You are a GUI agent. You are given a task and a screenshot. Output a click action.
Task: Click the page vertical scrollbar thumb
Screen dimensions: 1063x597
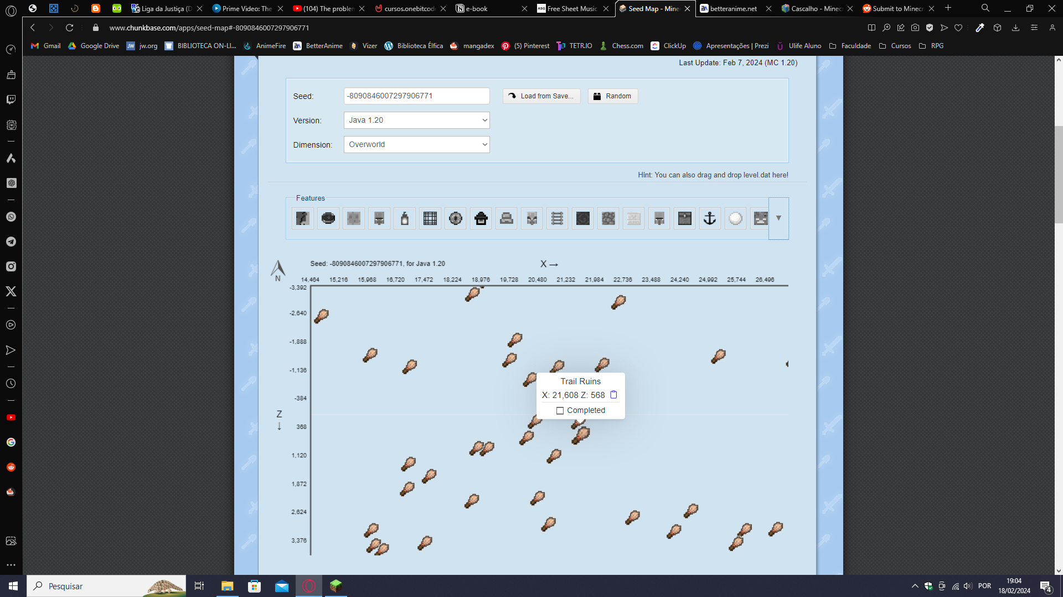point(1059,174)
